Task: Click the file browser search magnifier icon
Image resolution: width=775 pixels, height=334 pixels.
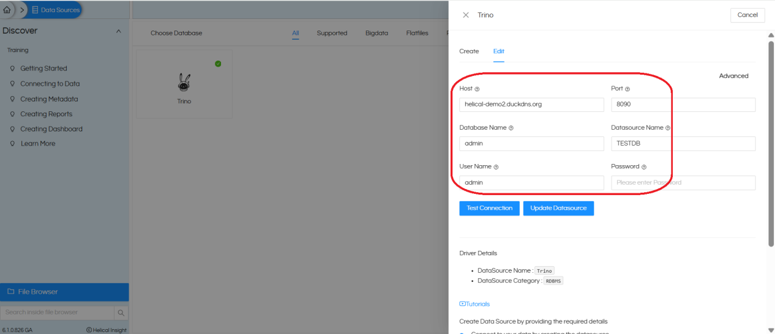Action: pos(121,313)
